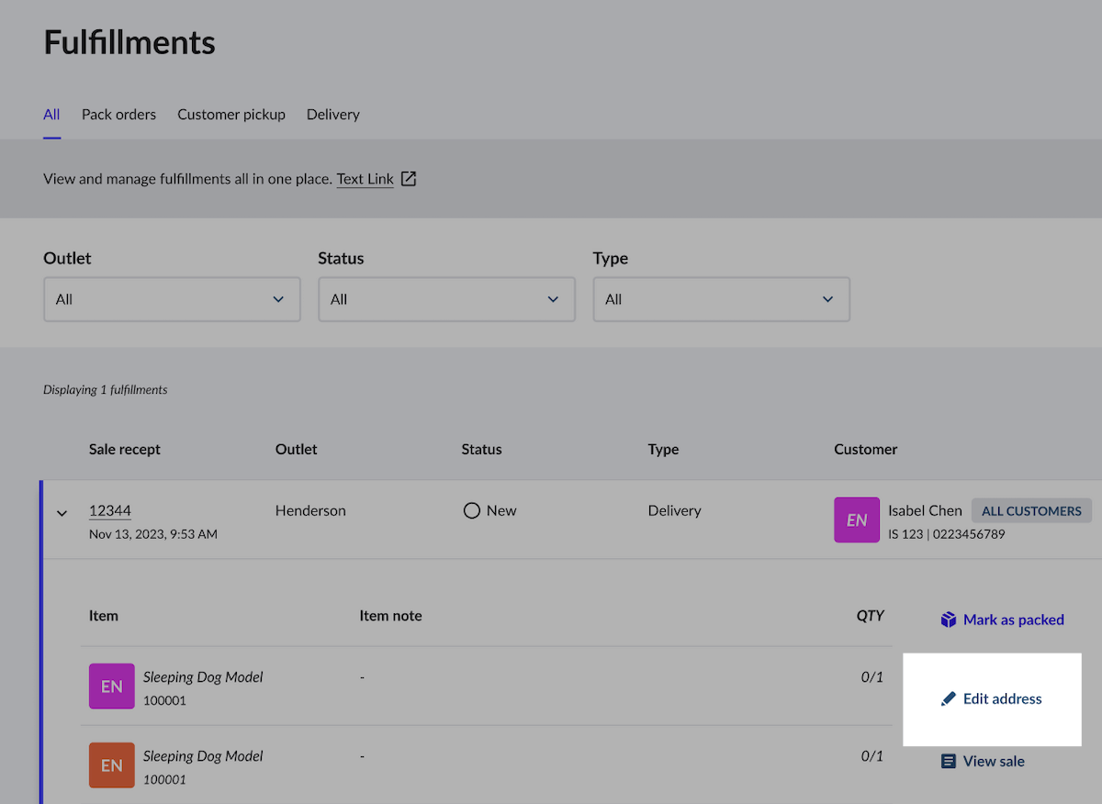Image resolution: width=1102 pixels, height=804 pixels.
Task: Open the Outlet dropdown
Action: tap(172, 299)
